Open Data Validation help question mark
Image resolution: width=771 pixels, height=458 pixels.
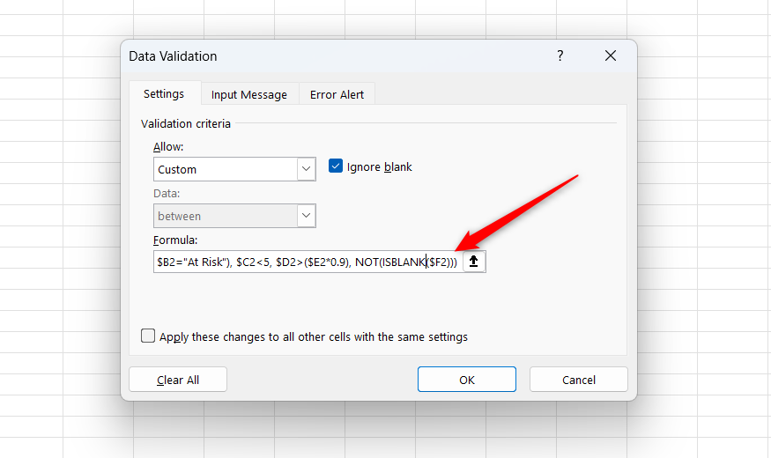click(x=560, y=55)
